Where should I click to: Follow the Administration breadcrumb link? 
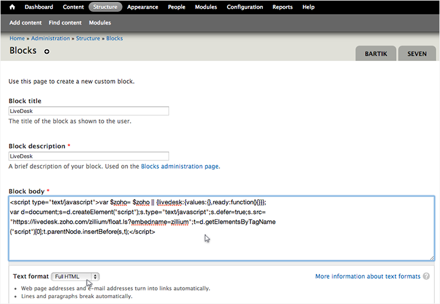(50, 38)
